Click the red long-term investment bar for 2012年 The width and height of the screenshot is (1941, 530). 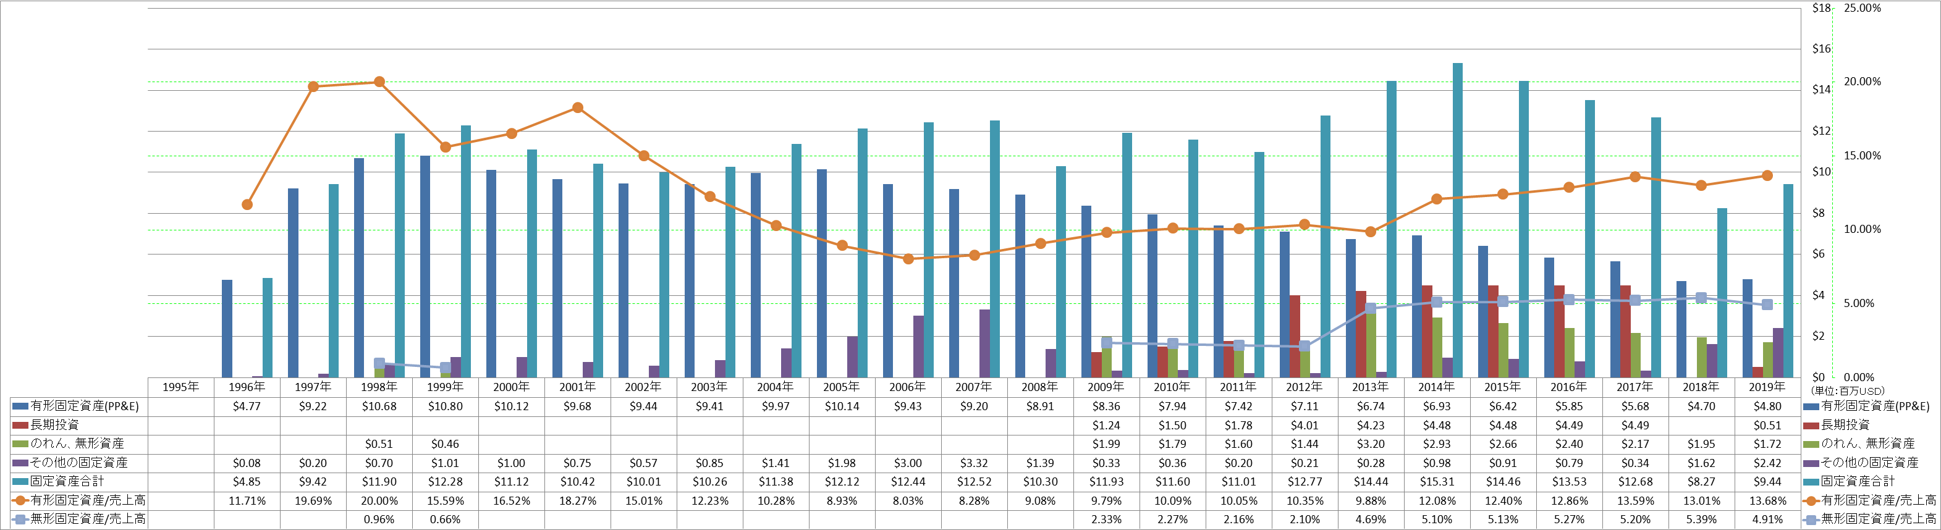(x=1295, y=336)
